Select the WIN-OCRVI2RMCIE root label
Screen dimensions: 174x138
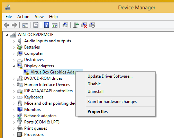point(35,35)
